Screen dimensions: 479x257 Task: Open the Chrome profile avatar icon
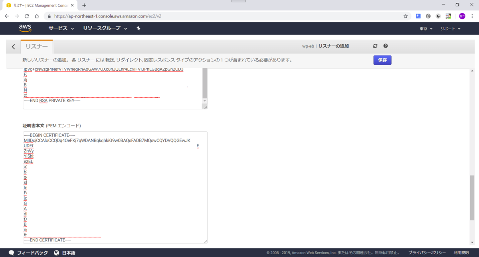(x=462, y=16)
